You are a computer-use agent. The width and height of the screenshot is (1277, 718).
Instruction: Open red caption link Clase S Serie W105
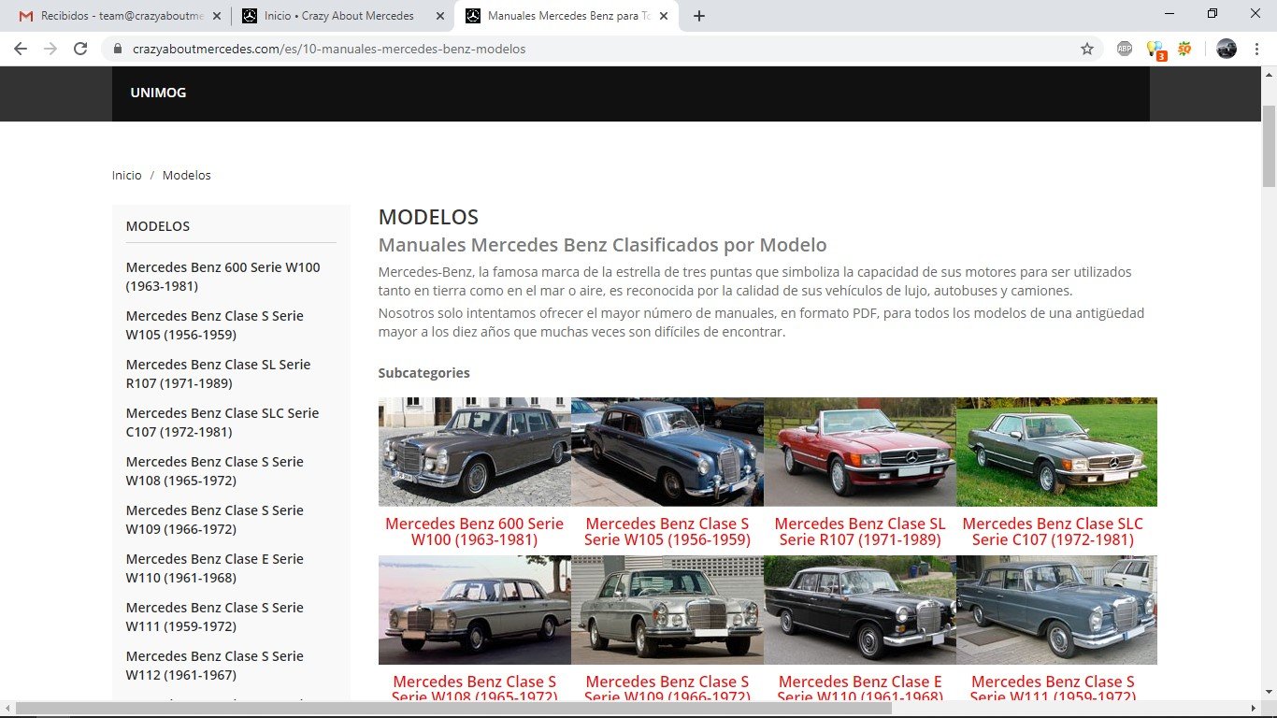[x=667, y=531]
